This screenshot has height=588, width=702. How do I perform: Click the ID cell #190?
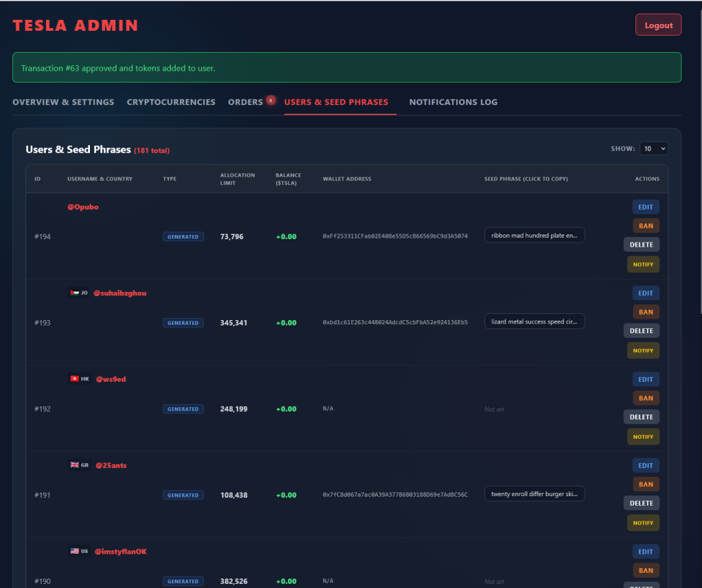[x=43, y=581]
